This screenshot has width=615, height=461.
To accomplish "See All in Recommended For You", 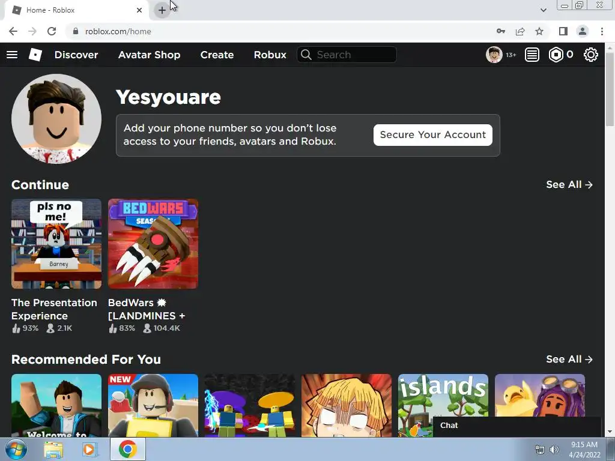I will 569,360.
